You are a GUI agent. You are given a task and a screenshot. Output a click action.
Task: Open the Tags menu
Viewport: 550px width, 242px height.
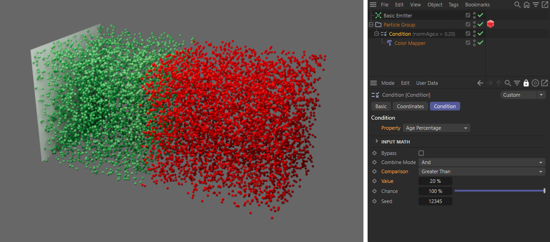[x=453, y=5]
